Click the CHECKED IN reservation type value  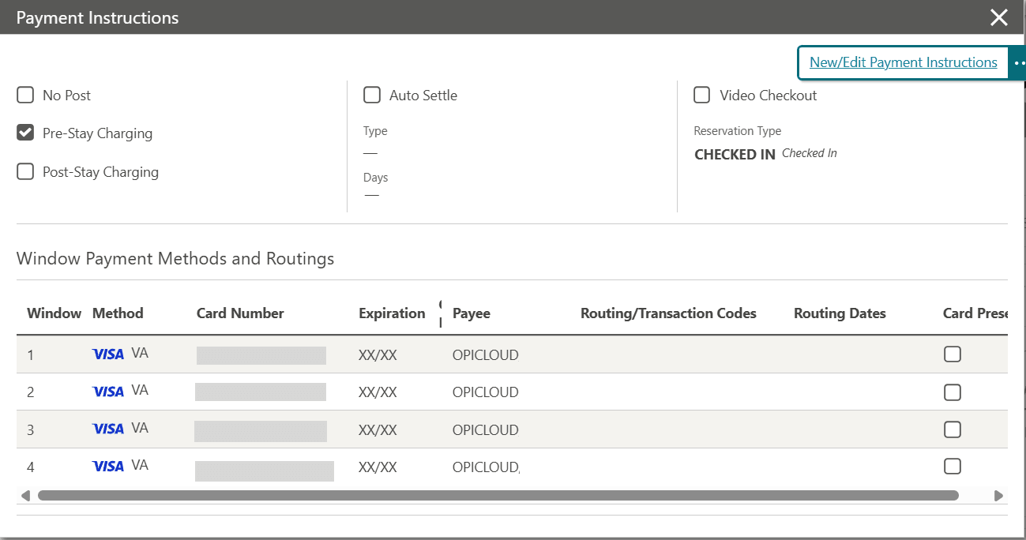pyautogui.click(x=735, y=155)
